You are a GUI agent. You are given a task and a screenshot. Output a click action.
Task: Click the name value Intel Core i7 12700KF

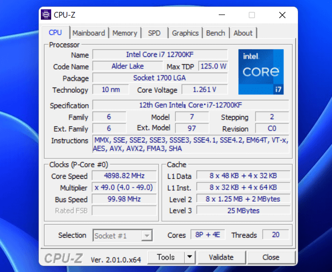click(160, 54)
